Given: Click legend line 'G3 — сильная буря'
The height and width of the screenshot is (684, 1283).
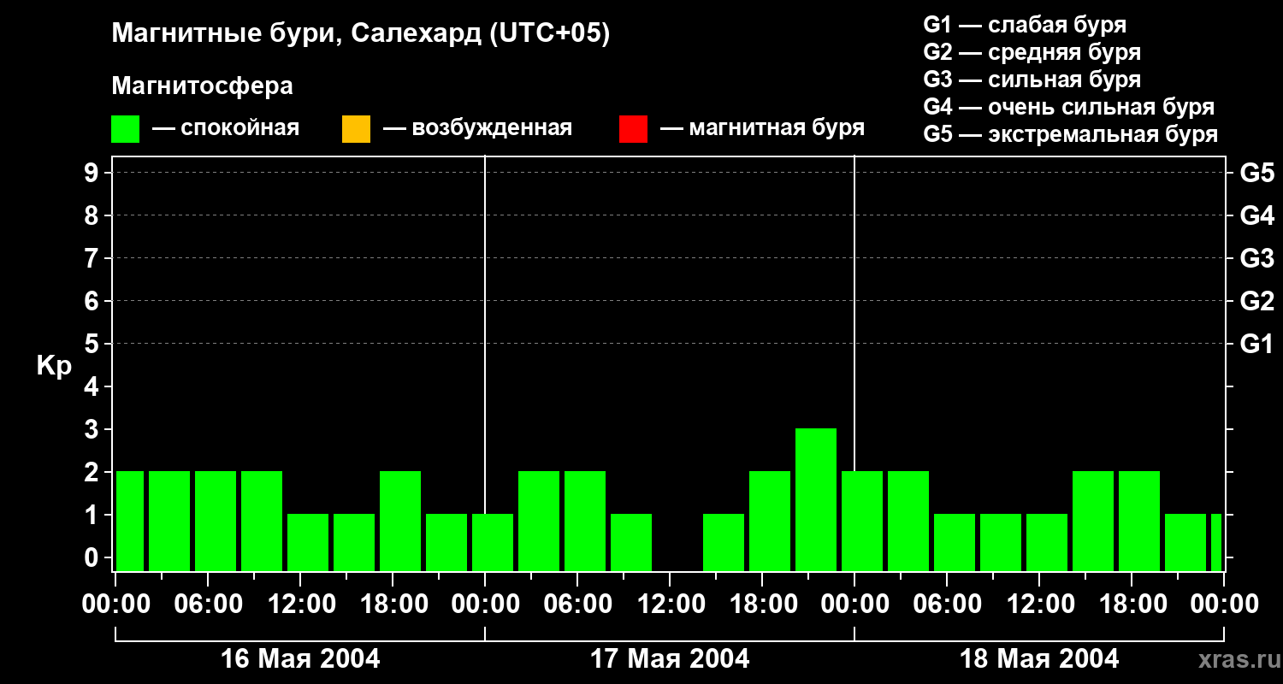Looking at the screenshot, I should (x=1032, y=80).
